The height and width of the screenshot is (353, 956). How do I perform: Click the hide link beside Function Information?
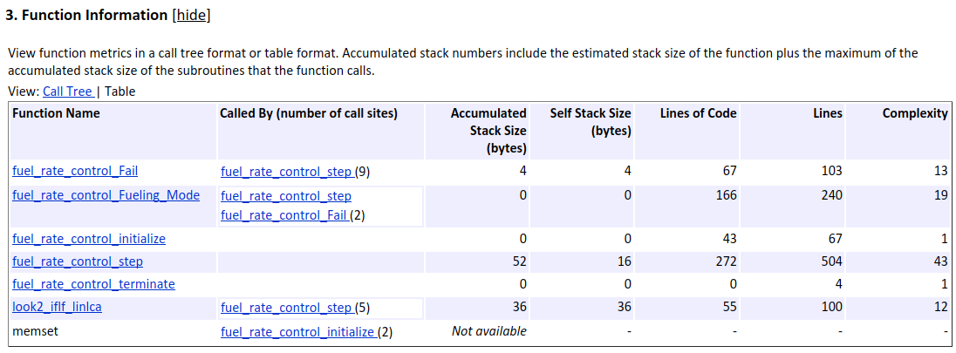191,15
